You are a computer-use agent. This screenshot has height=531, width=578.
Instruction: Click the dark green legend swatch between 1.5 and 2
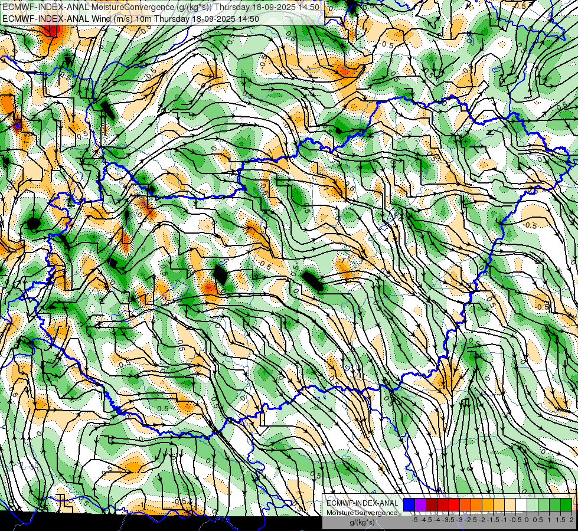tap(566, 505)
